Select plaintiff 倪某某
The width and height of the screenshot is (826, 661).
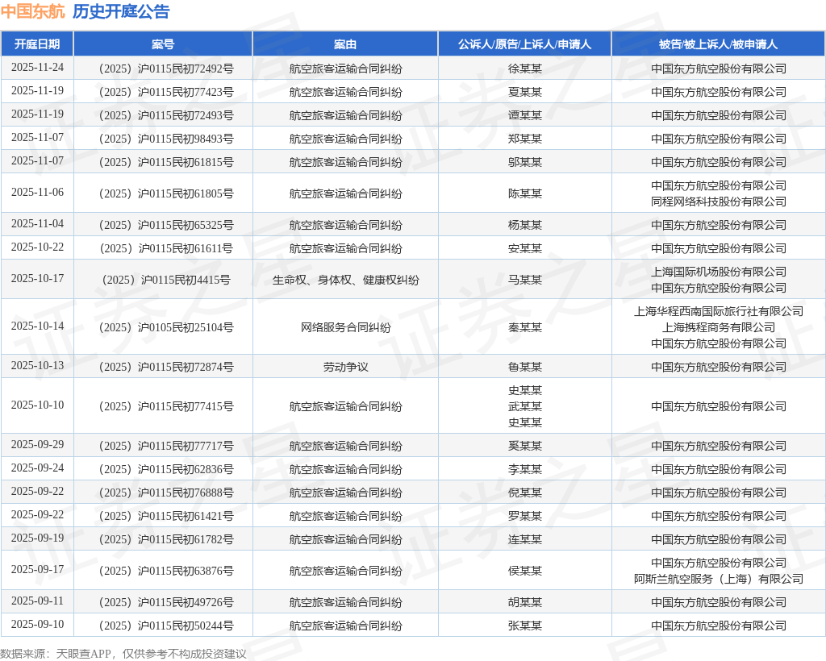pyautogui.click(x=524, y=493)
